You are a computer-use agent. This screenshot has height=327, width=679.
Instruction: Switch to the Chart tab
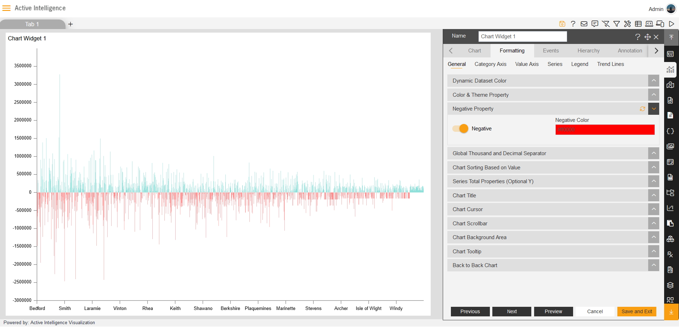(x=474, y=51)
